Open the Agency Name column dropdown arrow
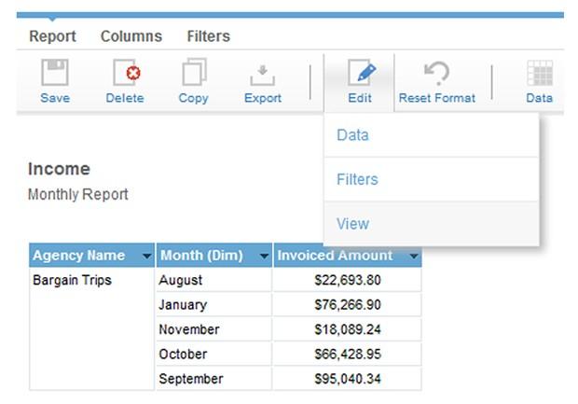The width and height of the screenshot is (578, 404). pyautogui.click(x=146, y=256)
